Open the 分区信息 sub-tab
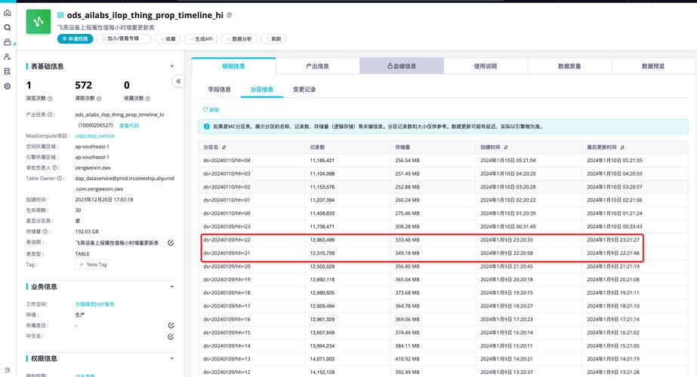This screenshot has width=697, height=377. pyautogui.click(x=262, y=89)
